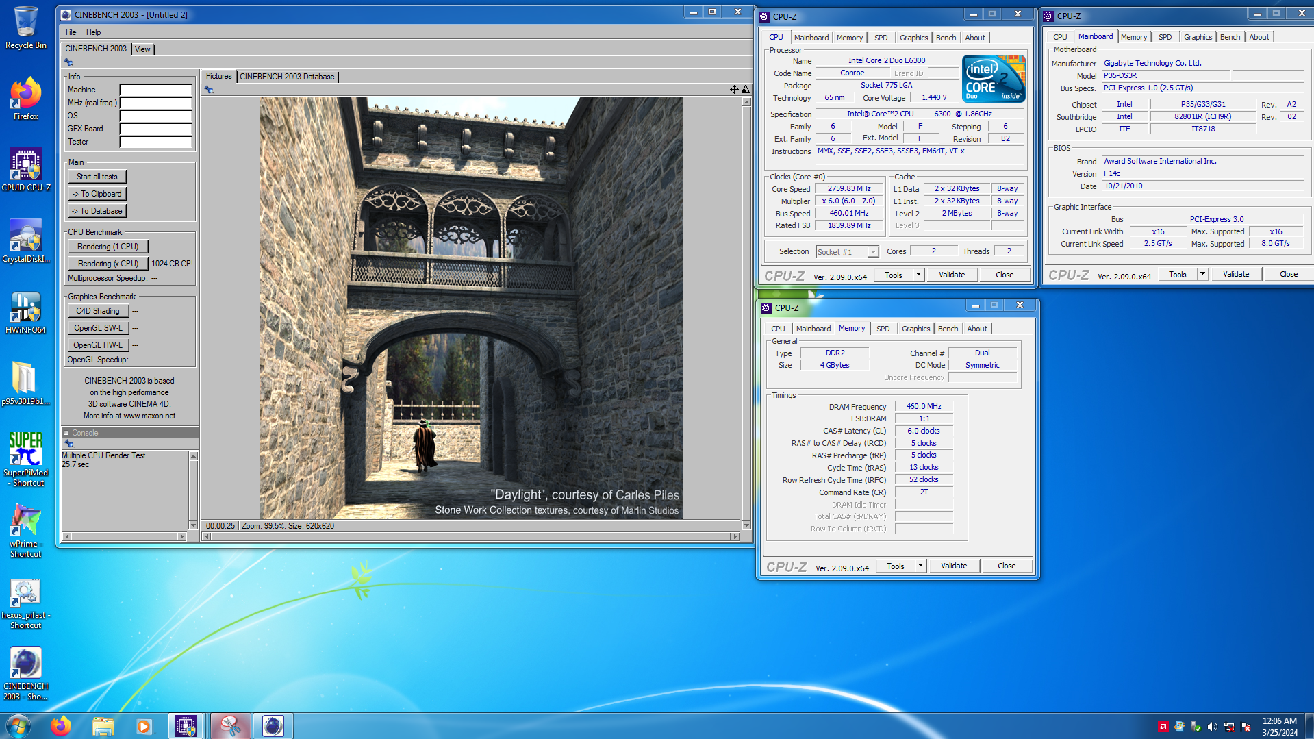Click volume speaker tray icon

(1213, 727)
